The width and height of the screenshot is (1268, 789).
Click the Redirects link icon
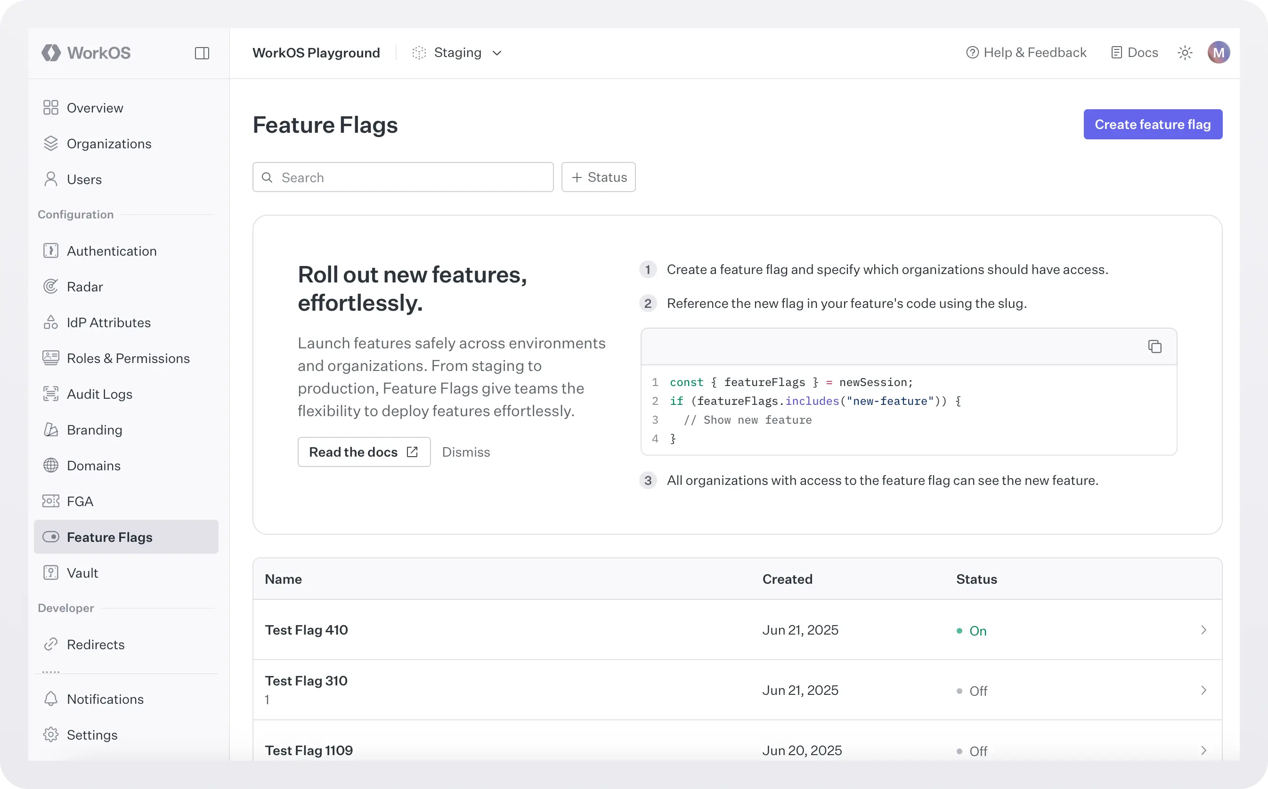pos(51,644)
